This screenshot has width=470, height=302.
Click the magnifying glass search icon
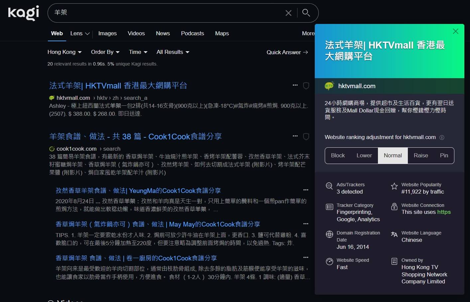click(x=306, y=13)
